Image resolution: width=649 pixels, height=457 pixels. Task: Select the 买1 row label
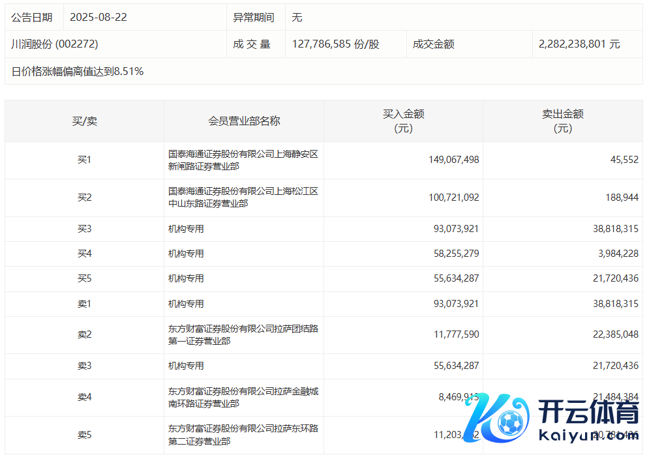coord(84,160)
